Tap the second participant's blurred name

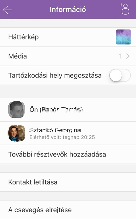pos(55,130)
